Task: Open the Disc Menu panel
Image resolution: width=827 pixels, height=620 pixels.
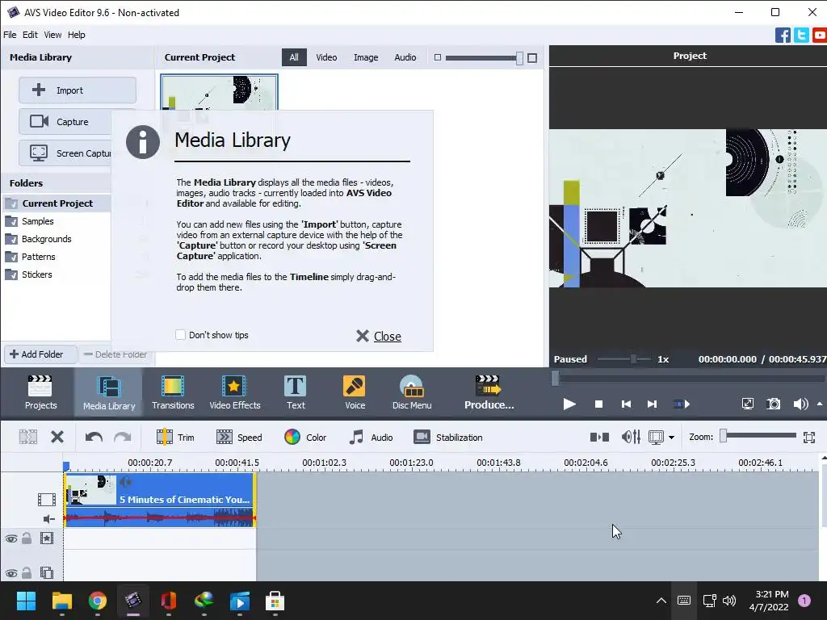Action: pos(411,392)
